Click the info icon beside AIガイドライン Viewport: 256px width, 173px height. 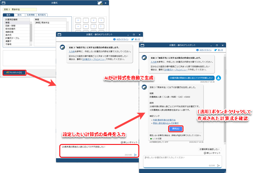197,50
